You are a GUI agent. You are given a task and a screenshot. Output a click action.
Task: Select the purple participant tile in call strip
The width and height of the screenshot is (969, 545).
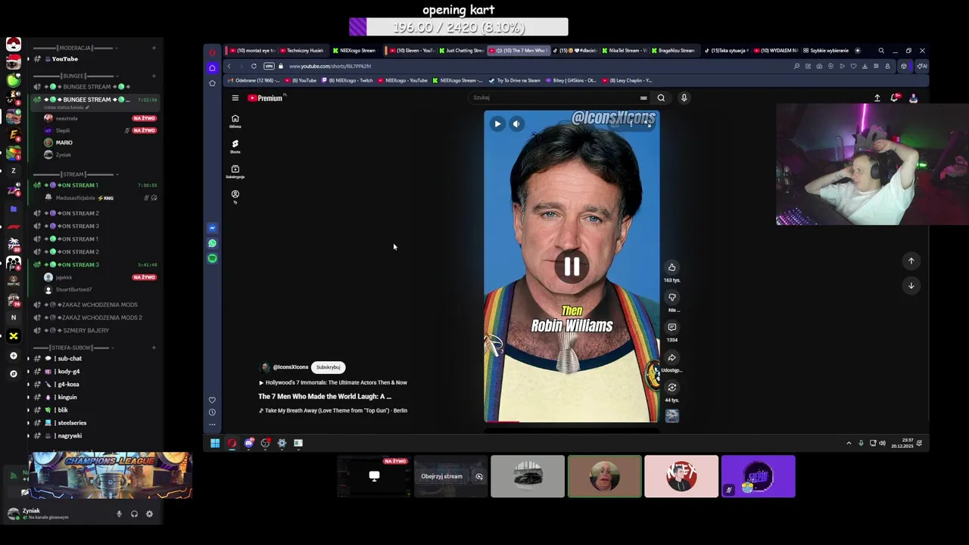(758, 476)
